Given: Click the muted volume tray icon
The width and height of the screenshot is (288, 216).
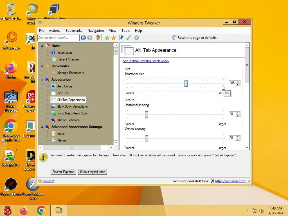Looking at the screenshot, I should tap(262, 211).
